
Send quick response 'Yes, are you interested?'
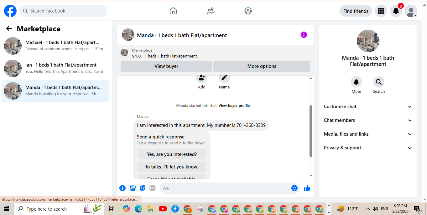(x=172, y=154)
